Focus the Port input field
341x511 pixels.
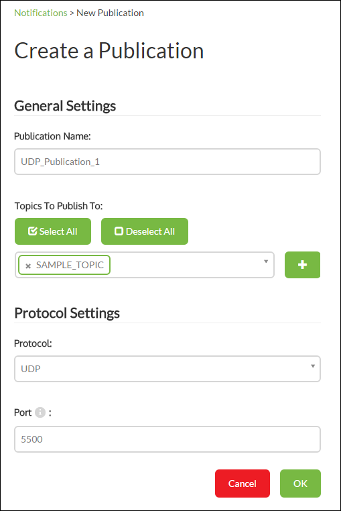[x=167, y=439]
